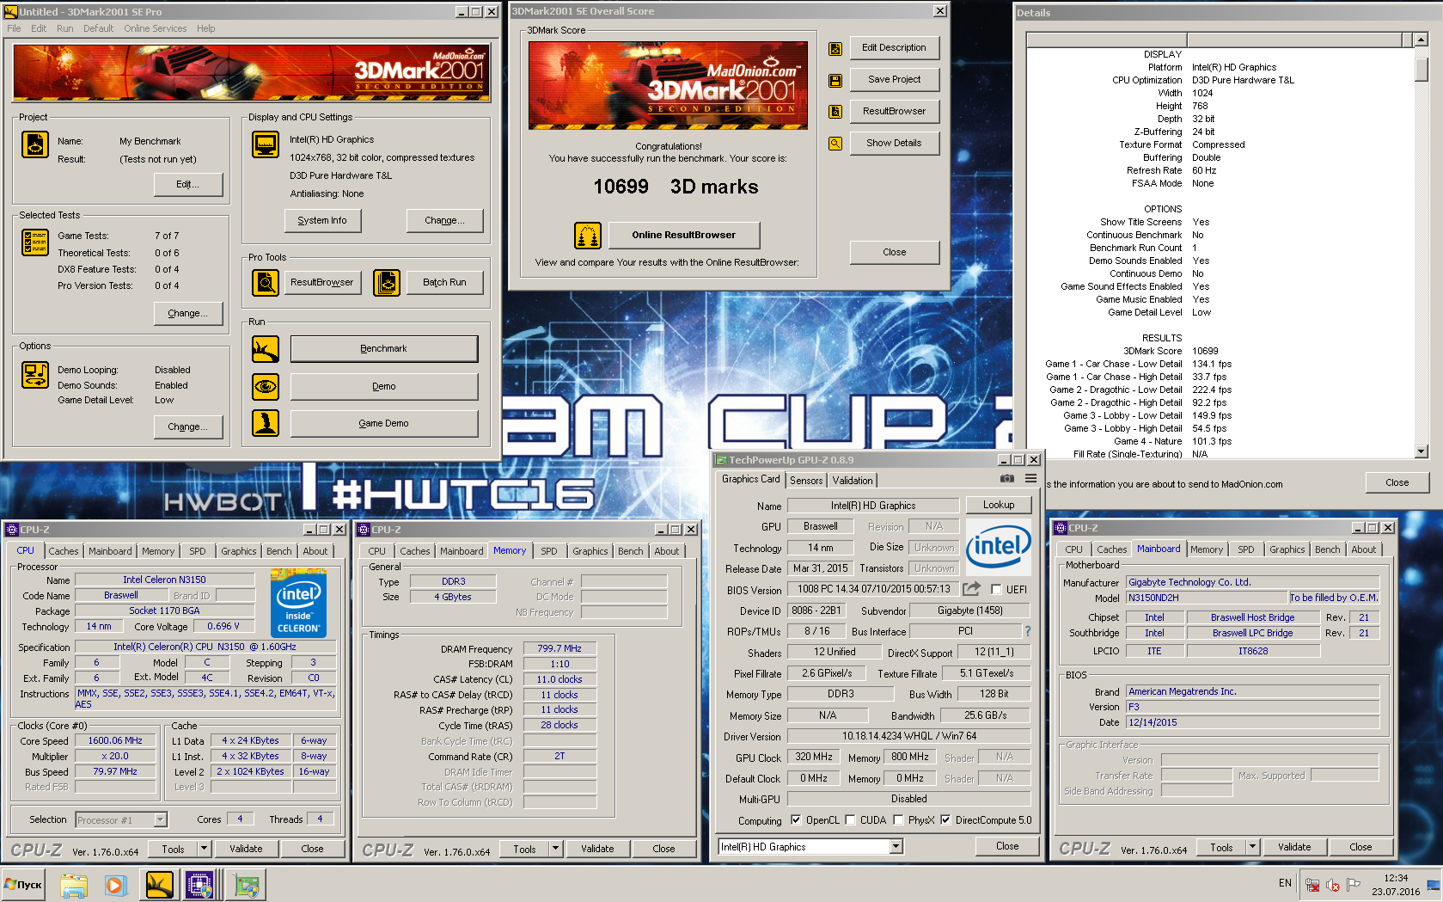This screenshot has width=1443, height=902.
Task: Expand Tools arrow in CPU-Z Mainboard window
Action: click(x=1253, y=847)
